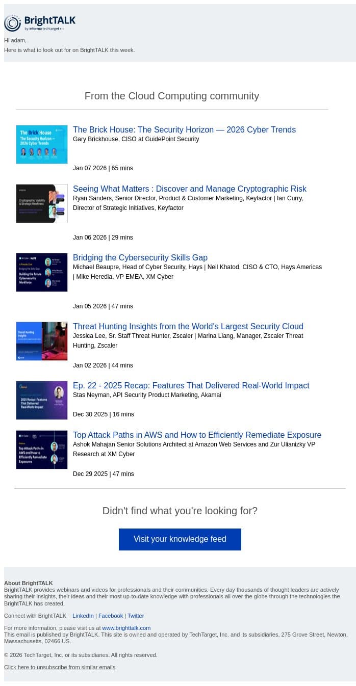Click The Brick House webinar thumbnail
The width and height of the screenshot is (356, 686).
[42, 144]
